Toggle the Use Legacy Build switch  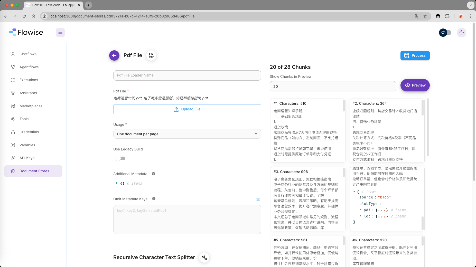pos(120,158)
